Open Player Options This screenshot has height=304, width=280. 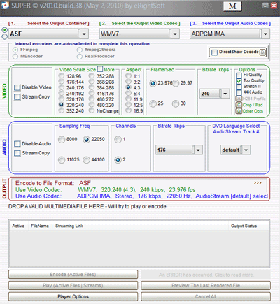tap(73, 296)
